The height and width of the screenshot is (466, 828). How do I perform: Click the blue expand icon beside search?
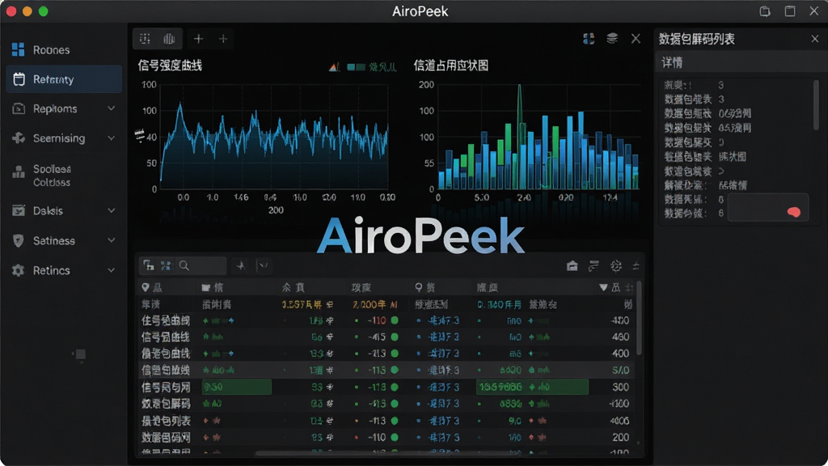pyautogui.click(x=166, y=265)
